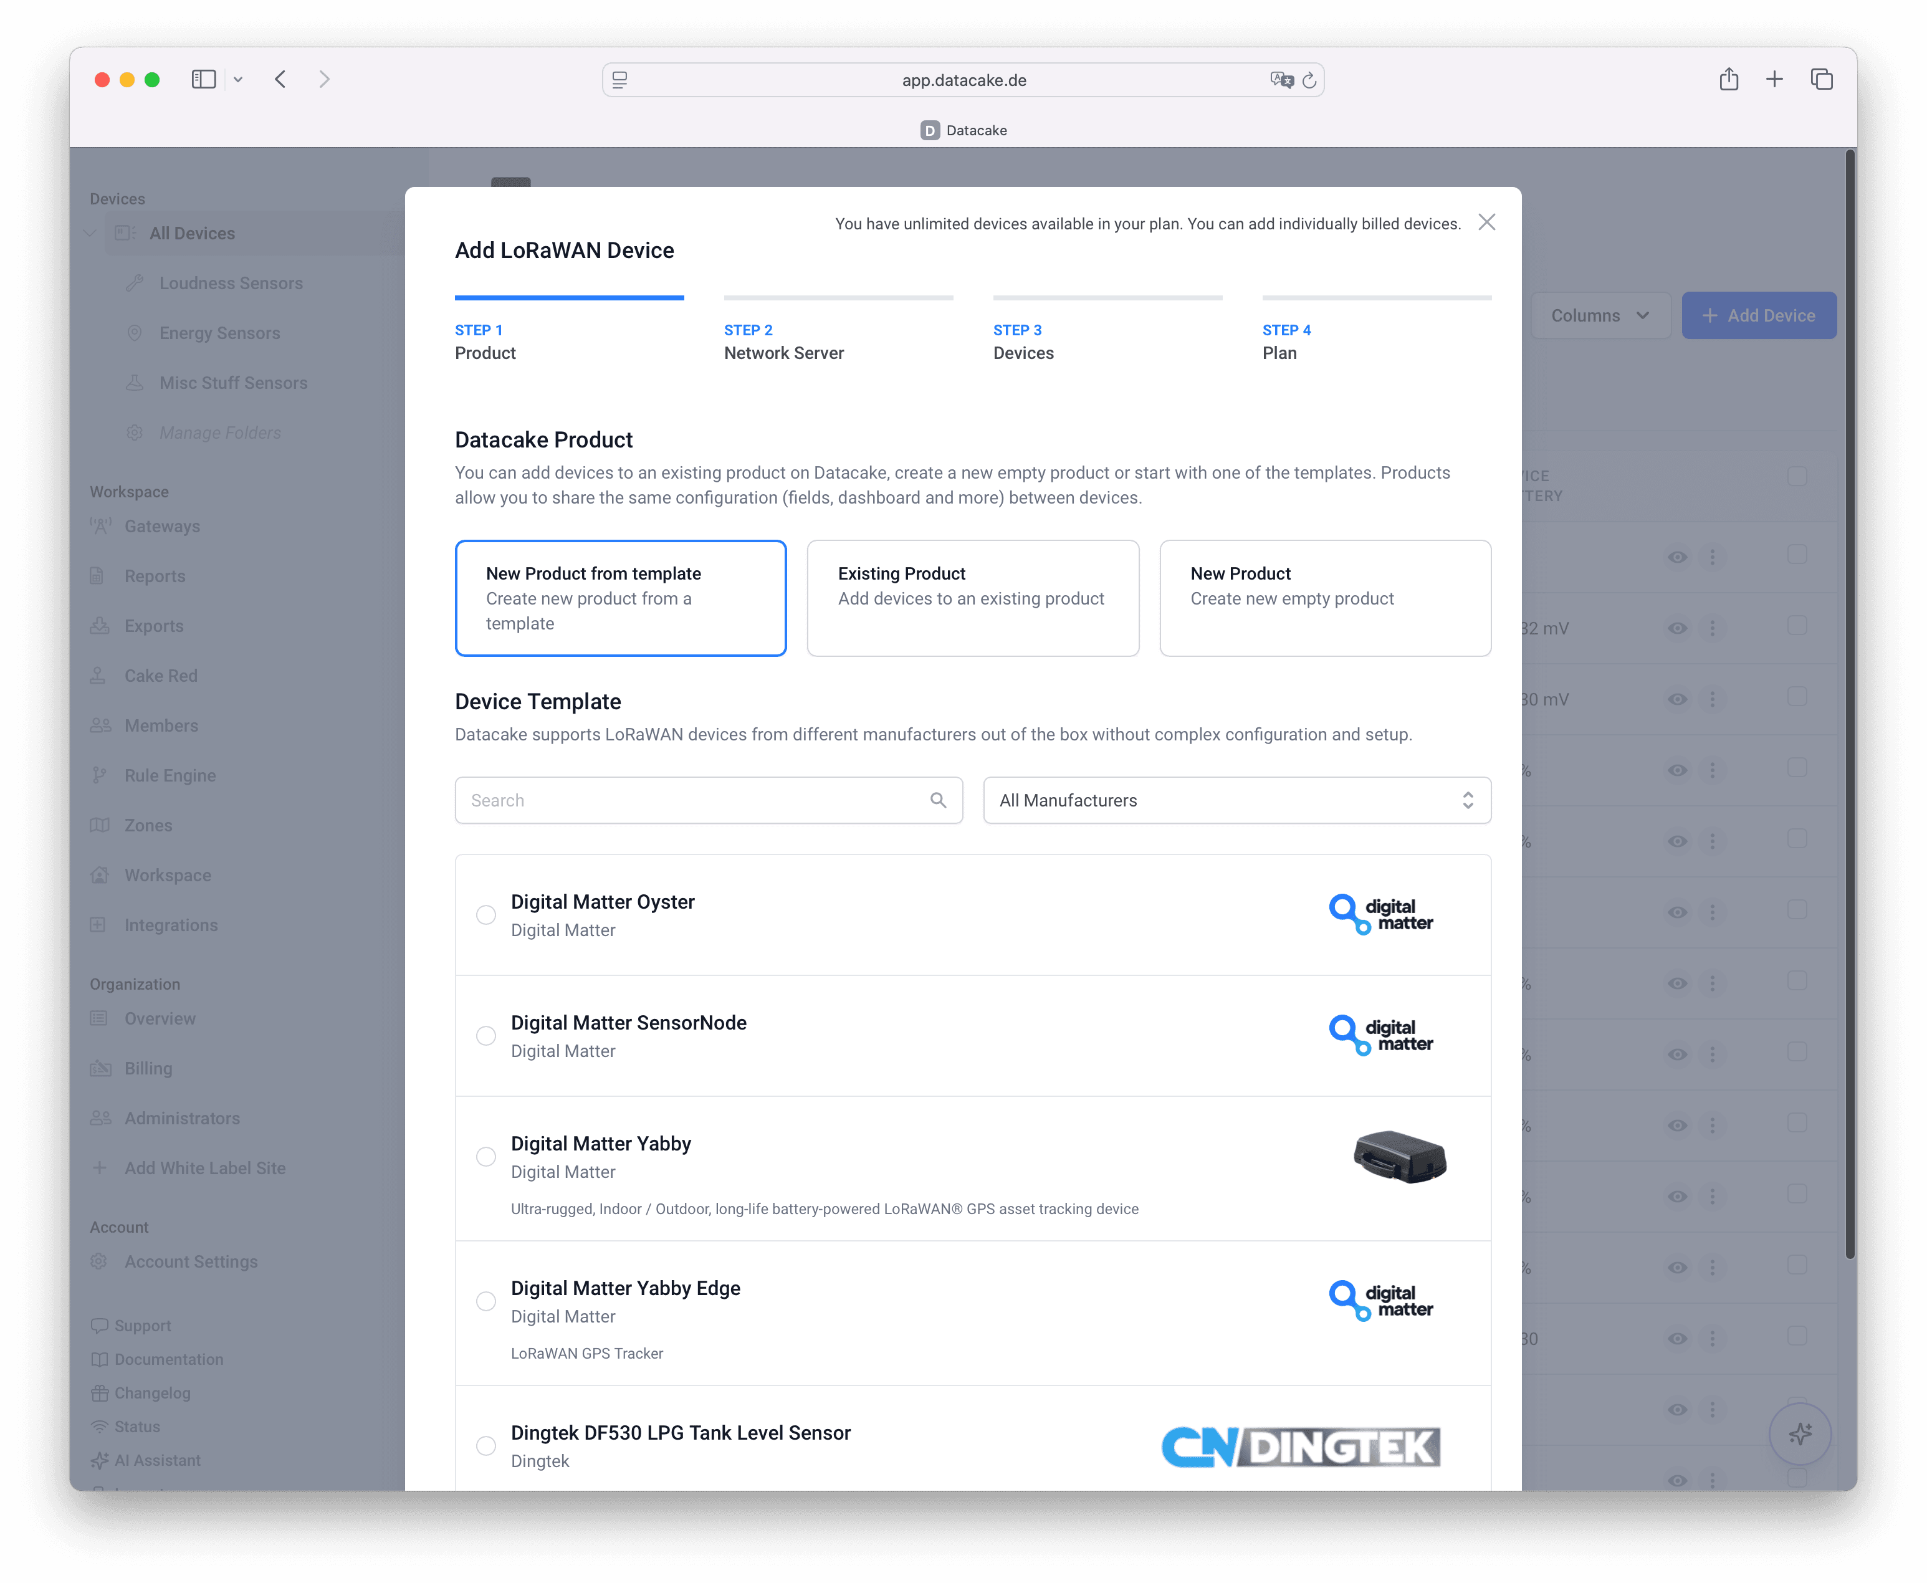Image resolution: width=1927 pixels, height=1583 pixels.
Task: Click the Billing icon under Organization
Action: [x=100, y=1069]
